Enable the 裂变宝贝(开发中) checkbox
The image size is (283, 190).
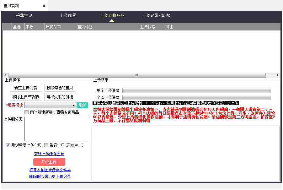[x=46, y=145]
